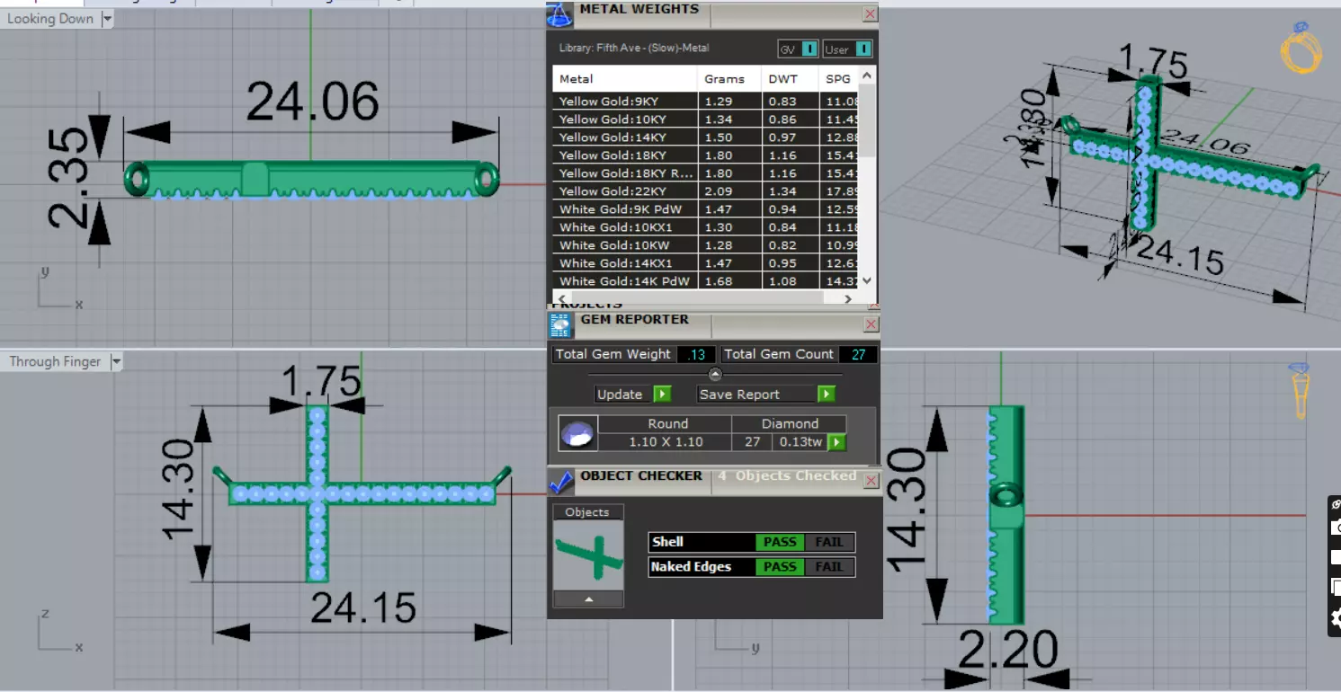This screenshot has width=1341, height=692.
Task: Open Through Finger viewport dropdown arrow
Action: [116, 361]
